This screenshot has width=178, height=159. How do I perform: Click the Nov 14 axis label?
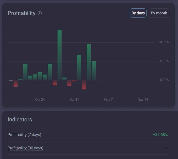pos(143,100)
